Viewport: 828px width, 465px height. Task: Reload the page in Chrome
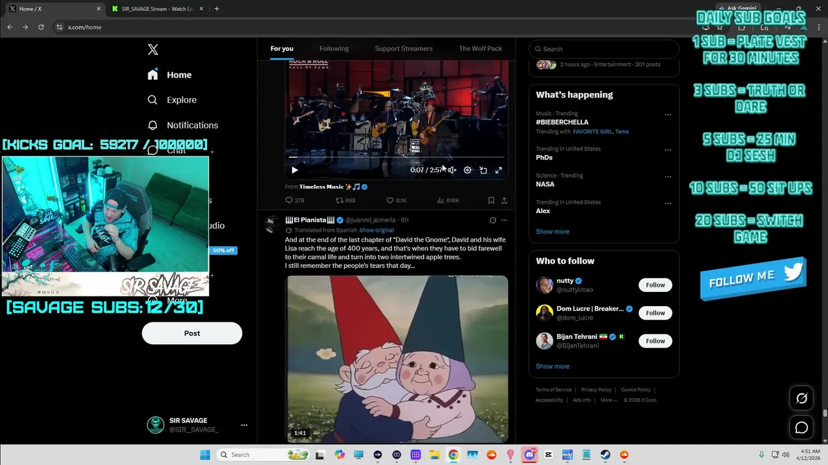click(41, 27)
